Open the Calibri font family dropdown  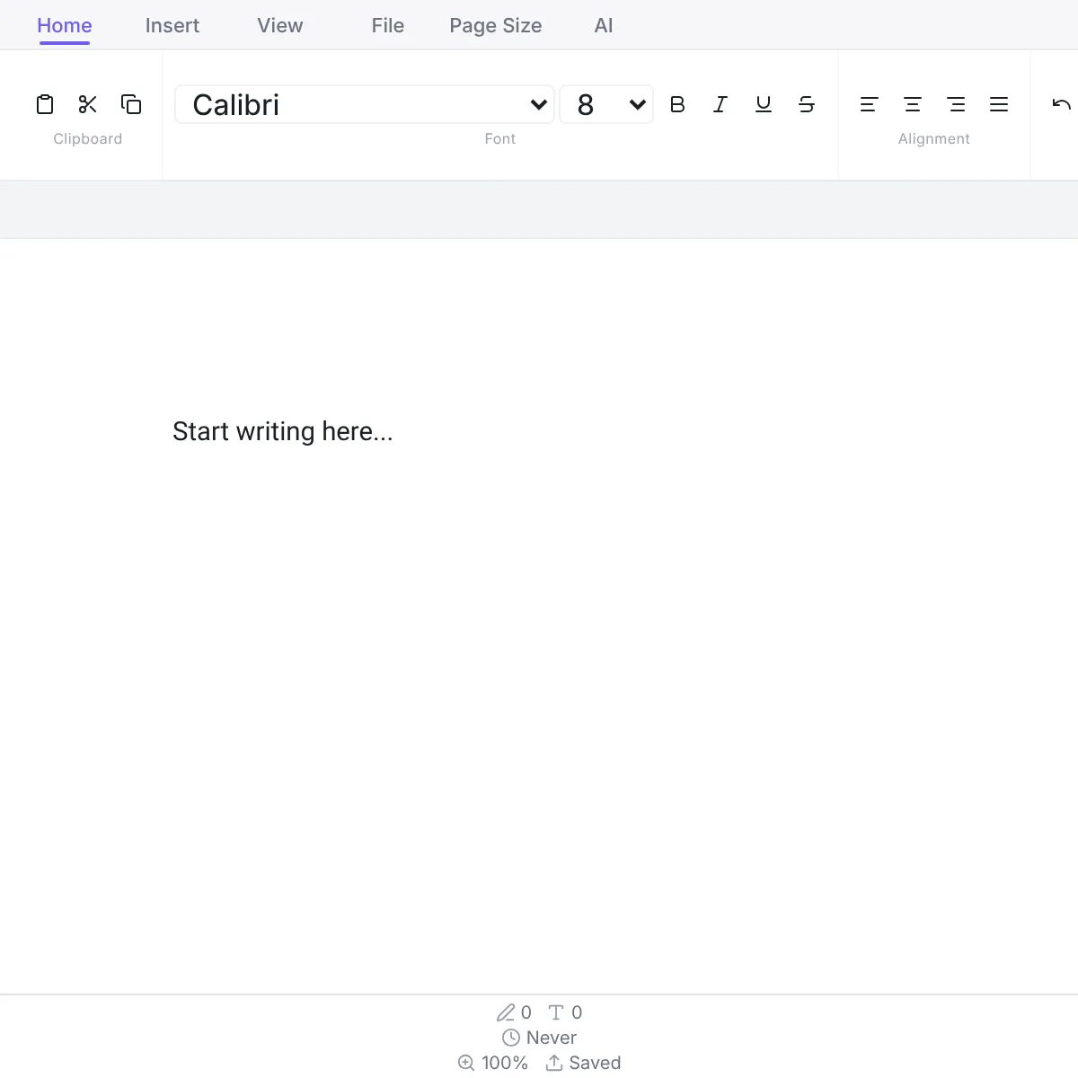tap(365, 104)
